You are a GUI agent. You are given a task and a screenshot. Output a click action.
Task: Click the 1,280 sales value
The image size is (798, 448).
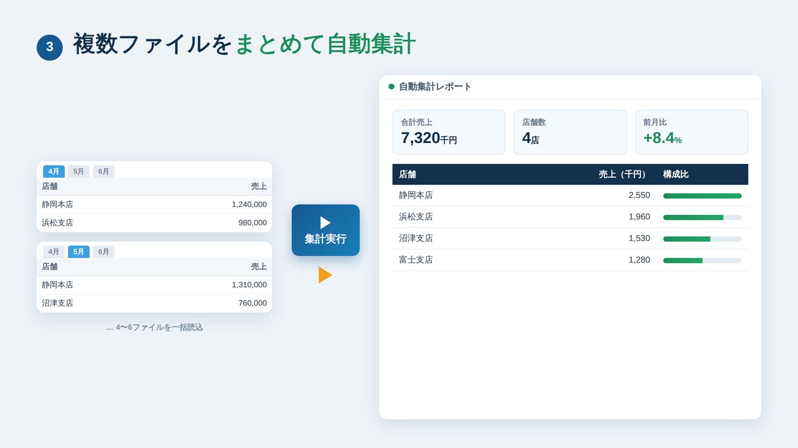(x=639, y=260)
